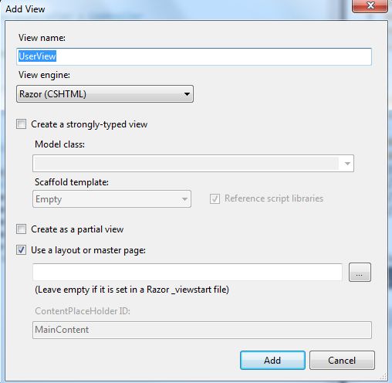Cancel the Add View dialog
Screen dimensions: 392x383
click(342, 361)
